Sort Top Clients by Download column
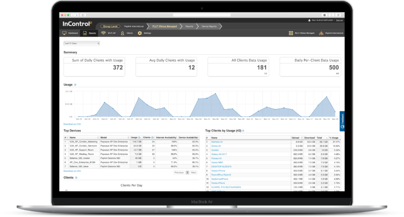Image resolution: width=404 pixels, height=217 pixels. tap(309, 138)
